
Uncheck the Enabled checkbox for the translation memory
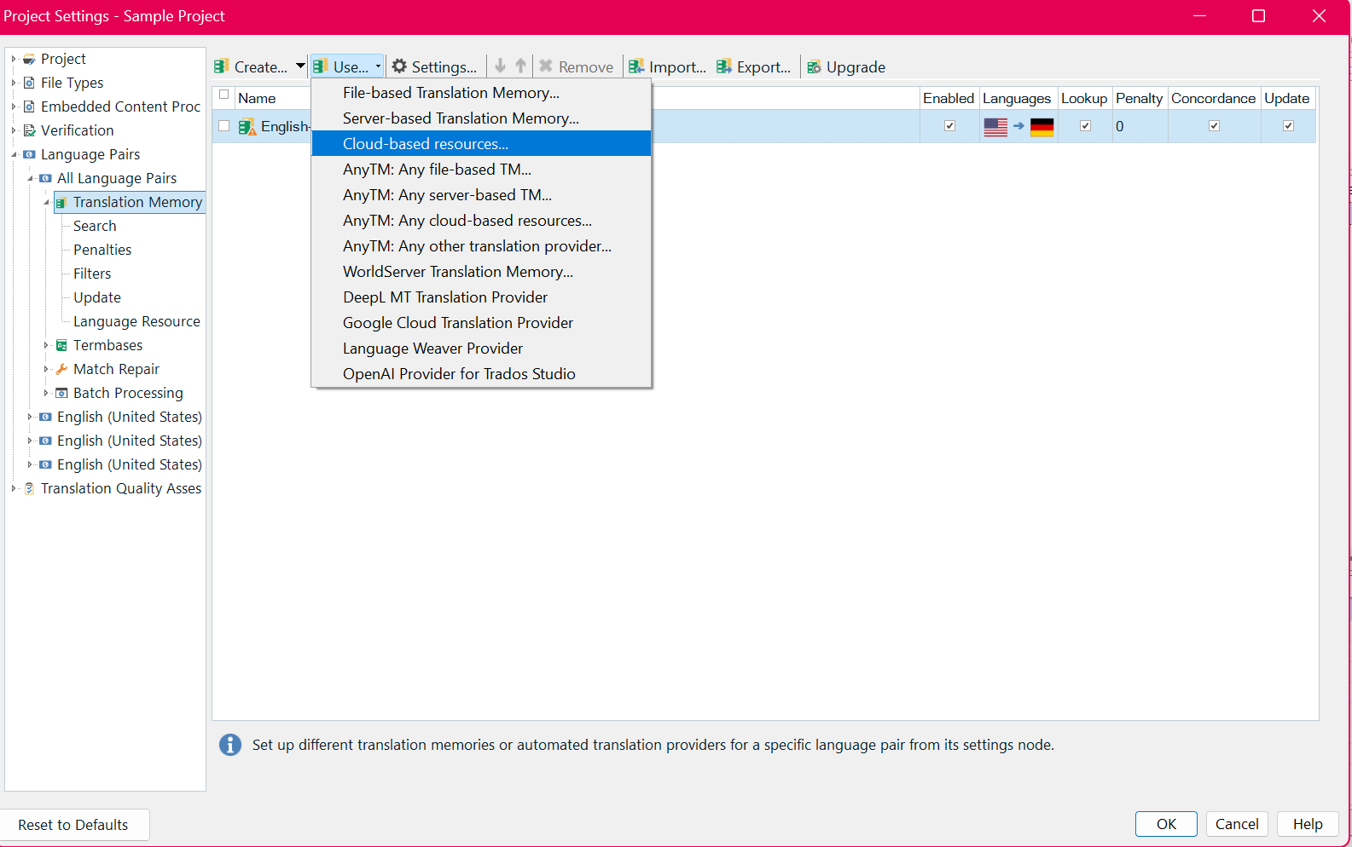[x=949, y=126]
